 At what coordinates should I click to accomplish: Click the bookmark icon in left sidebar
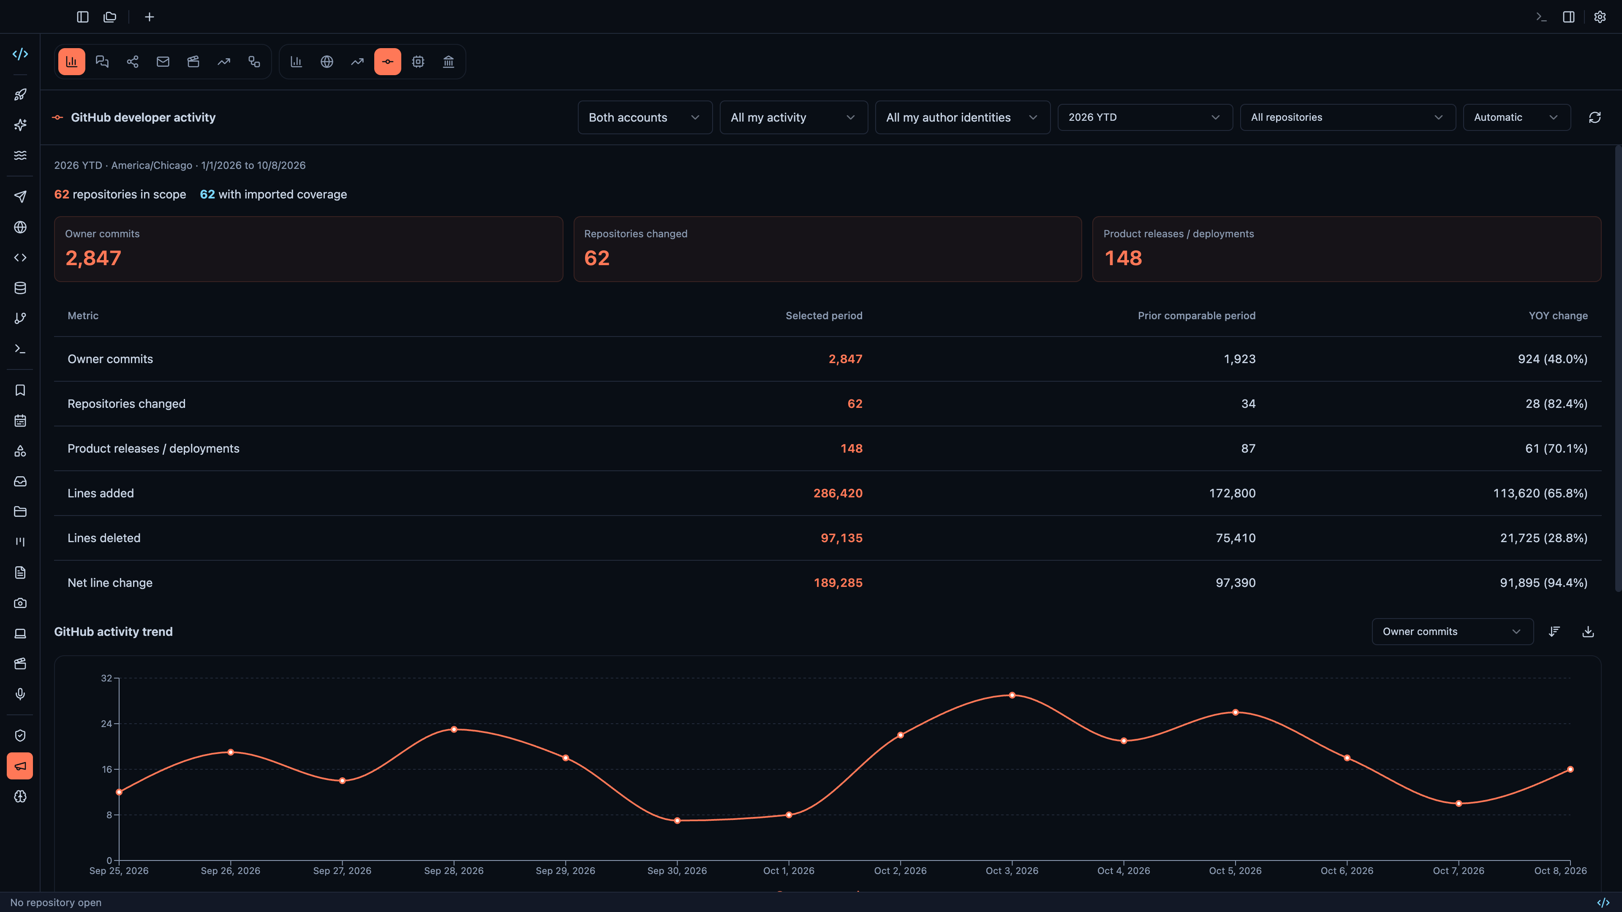coord(20,390)
